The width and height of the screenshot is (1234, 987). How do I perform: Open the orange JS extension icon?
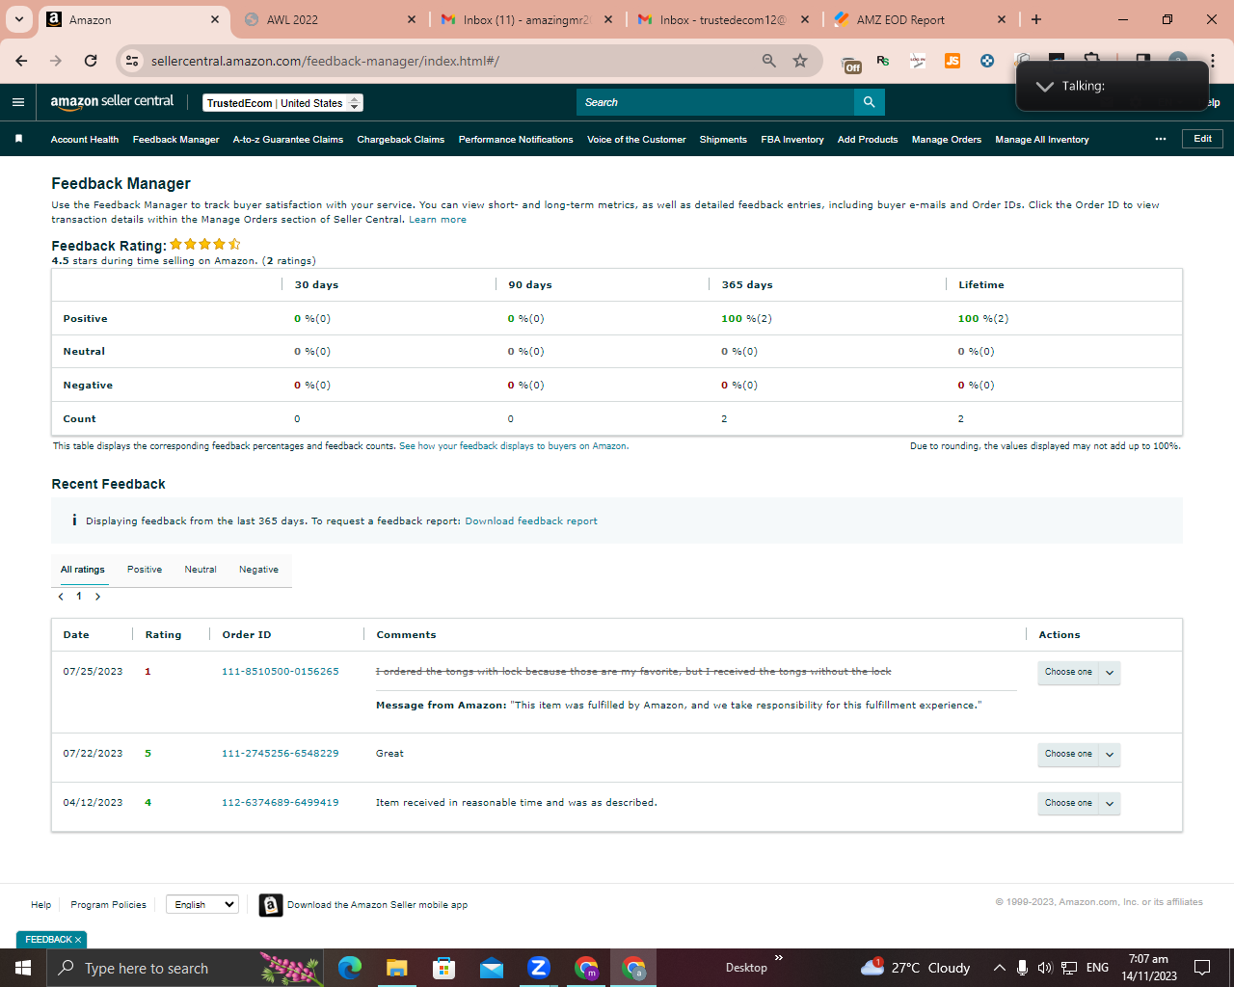point(952,61)
